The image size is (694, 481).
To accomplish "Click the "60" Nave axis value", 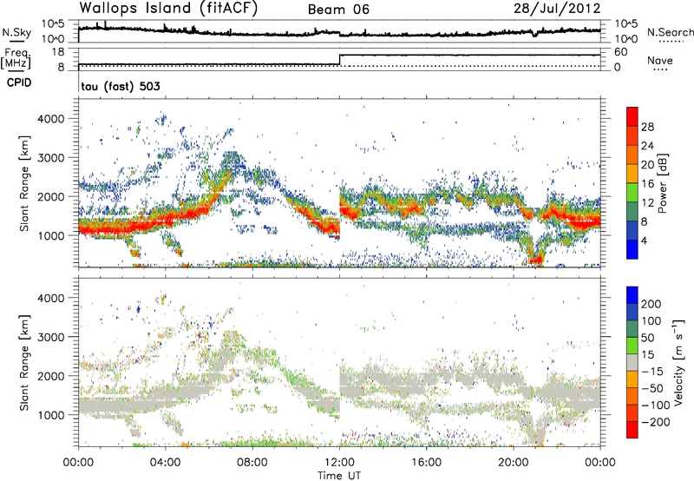I will (621, 52).
